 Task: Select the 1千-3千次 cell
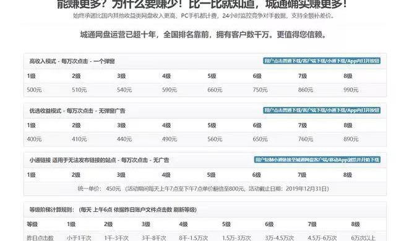click(116, 238)
